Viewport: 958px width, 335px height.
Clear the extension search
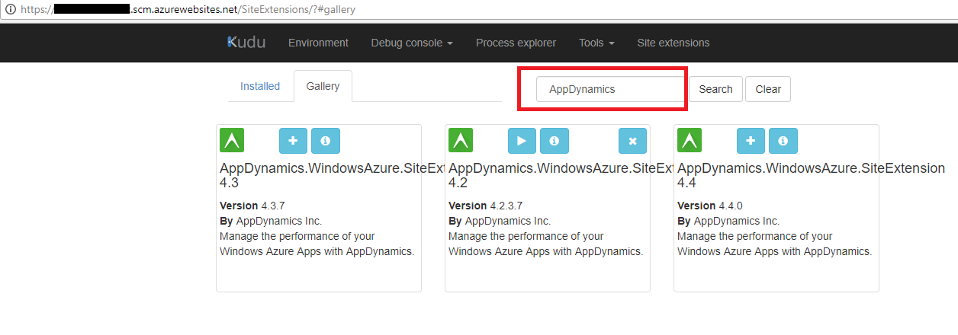click(768, 89)
